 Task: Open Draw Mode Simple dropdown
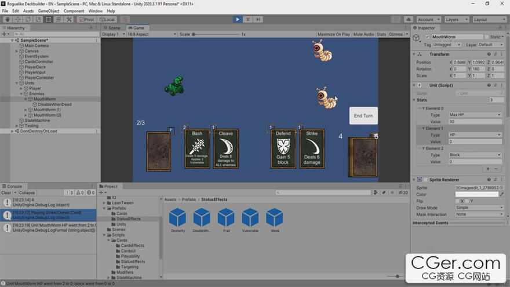click(x=478, y=208)
